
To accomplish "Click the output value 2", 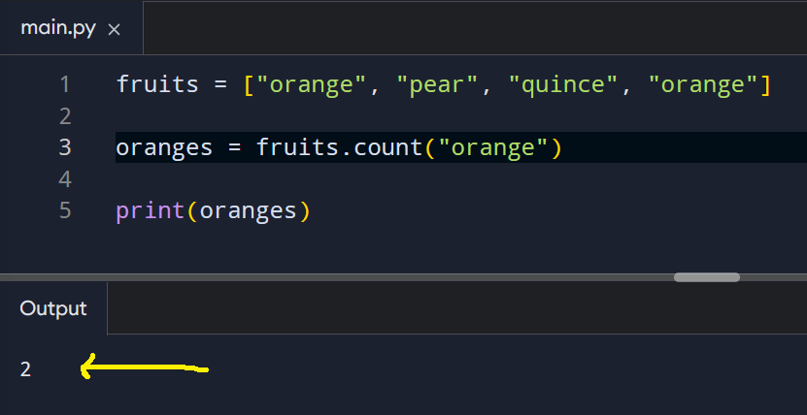I will [25, 369].
